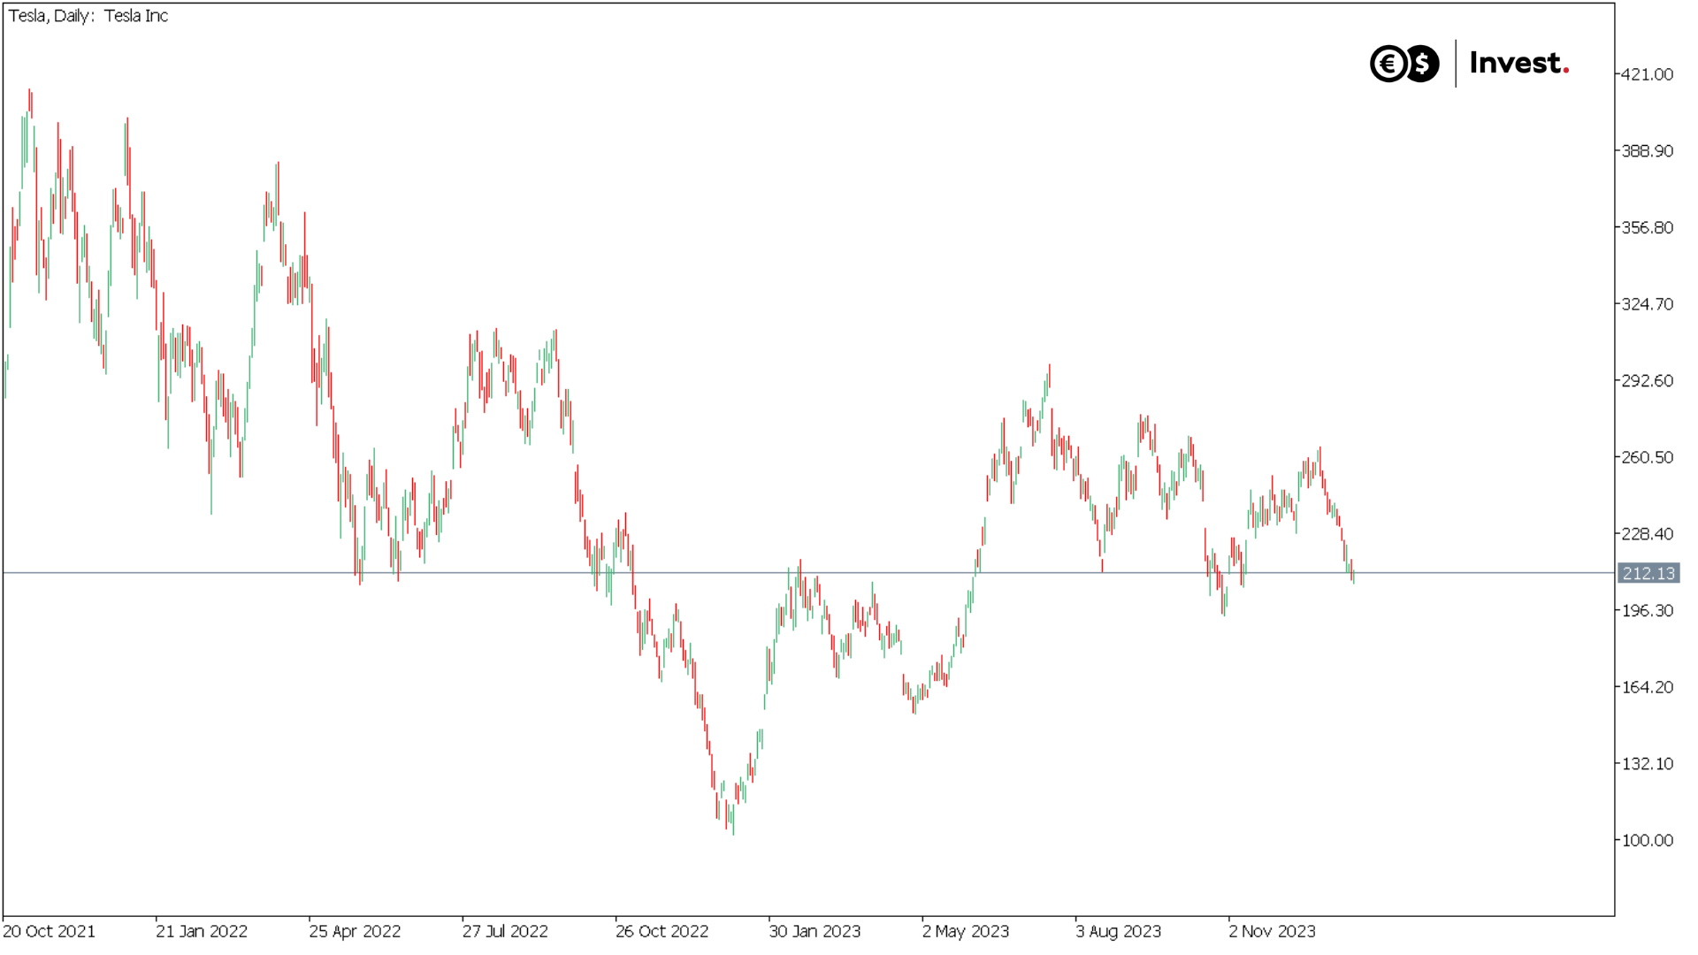Click the 132.10 price axis label
This screenshot has height=955, width=1698.
[x=1647, y=764]
